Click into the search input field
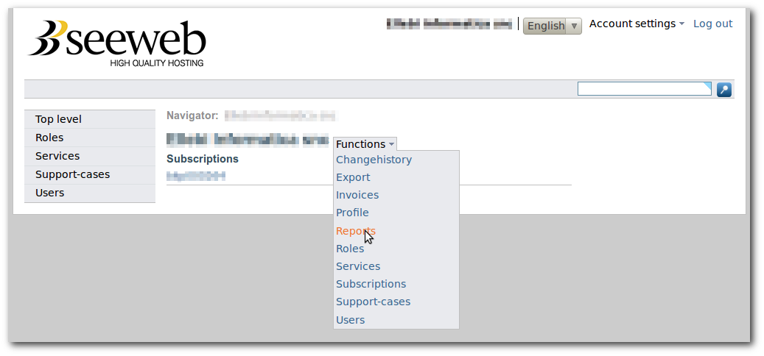 (644, 89)
